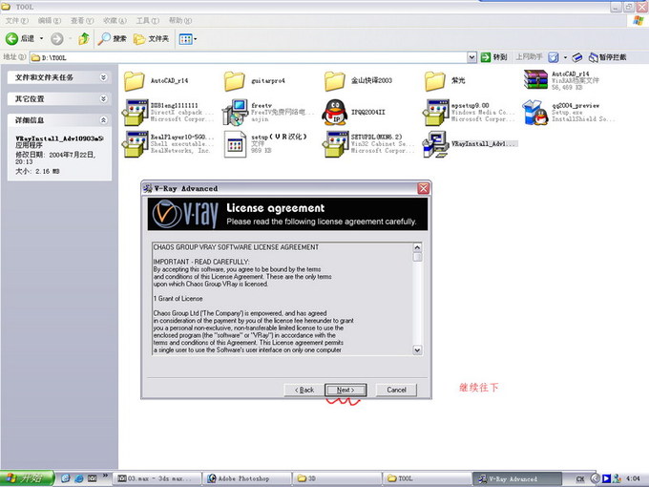649x487 pixels.
Task: Go back using the Back button in installer
Action: click(304, 390)
